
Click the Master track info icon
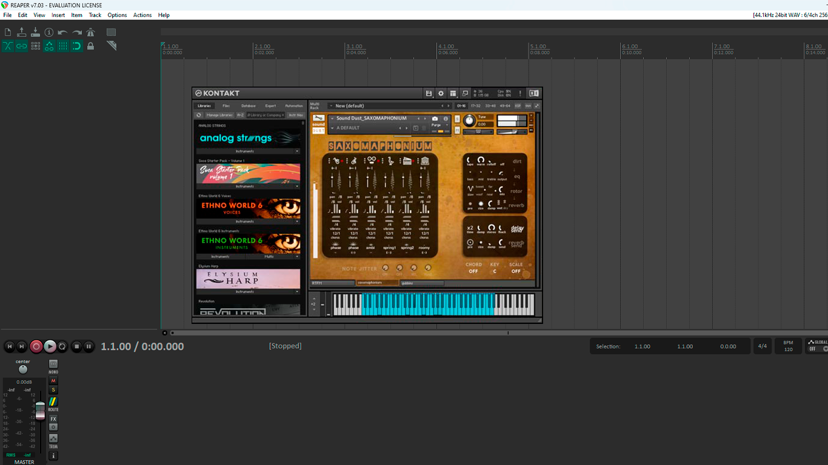click(x=53, y=455)
